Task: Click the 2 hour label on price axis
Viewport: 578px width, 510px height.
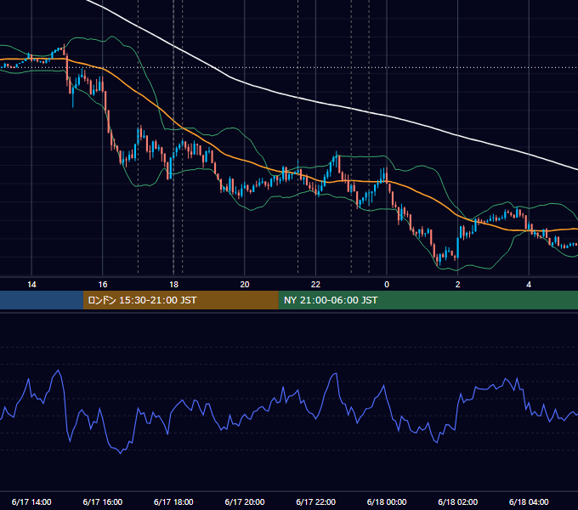Action: 458,285
